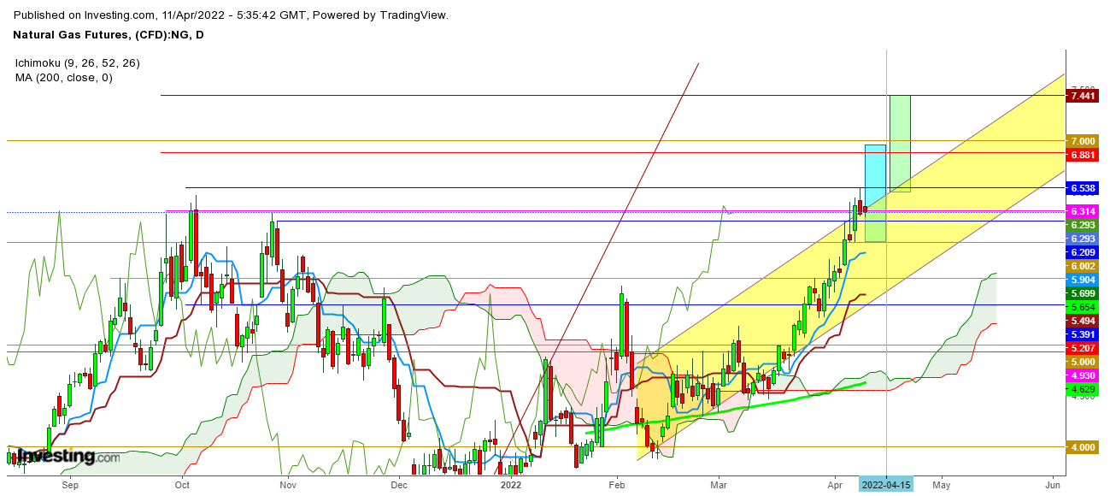The width and height of the screenshot is (1110, 496).
Task: Select the 2022 year label on time axis
Action: pos(510,485)
